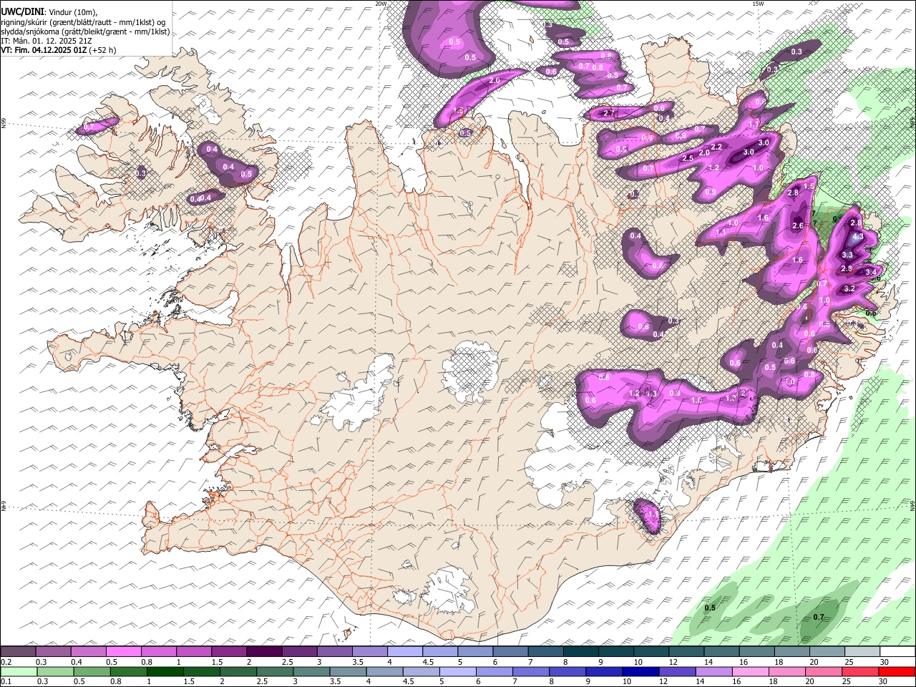Select the red-pink 25 rain-scale swatch
916x687 pixels.
(x=859, y=672)
